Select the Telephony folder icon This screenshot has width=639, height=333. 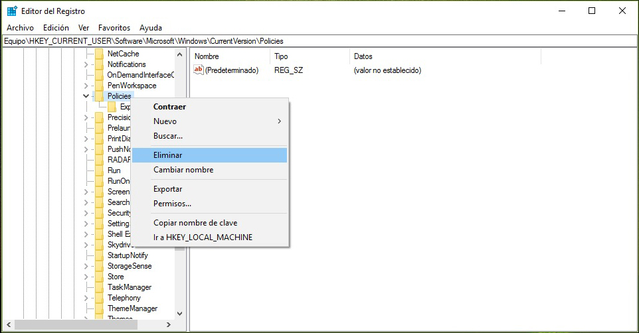coord(99,298)
